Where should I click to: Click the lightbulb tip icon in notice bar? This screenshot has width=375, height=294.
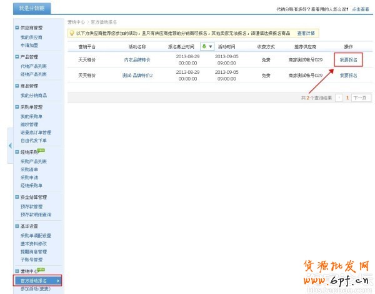click(72, 33)
